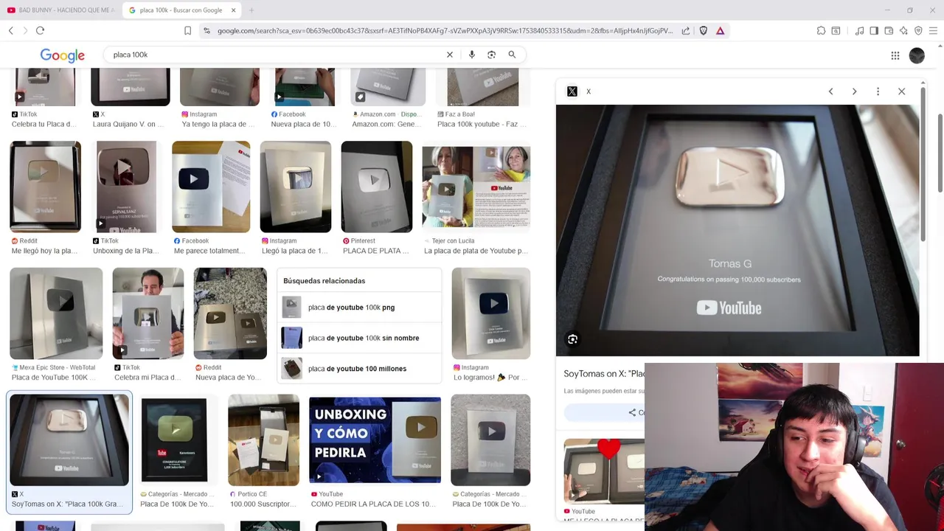Viewport: 944px width, 531px height.
Task: Open the Instagram "Lo logramos!" thumbnail
Action: click(x=490, y=313)
